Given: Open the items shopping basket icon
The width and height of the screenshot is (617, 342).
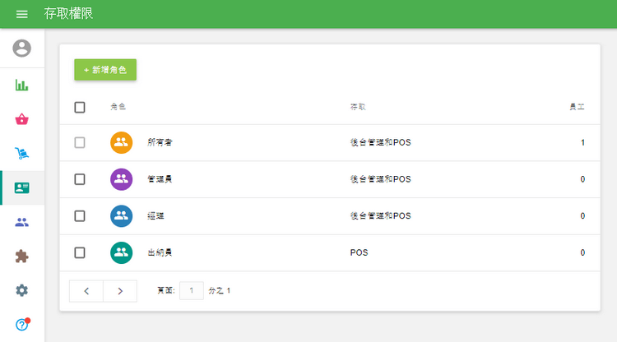Looking at the screenshot, I should [x=22, y=119].
